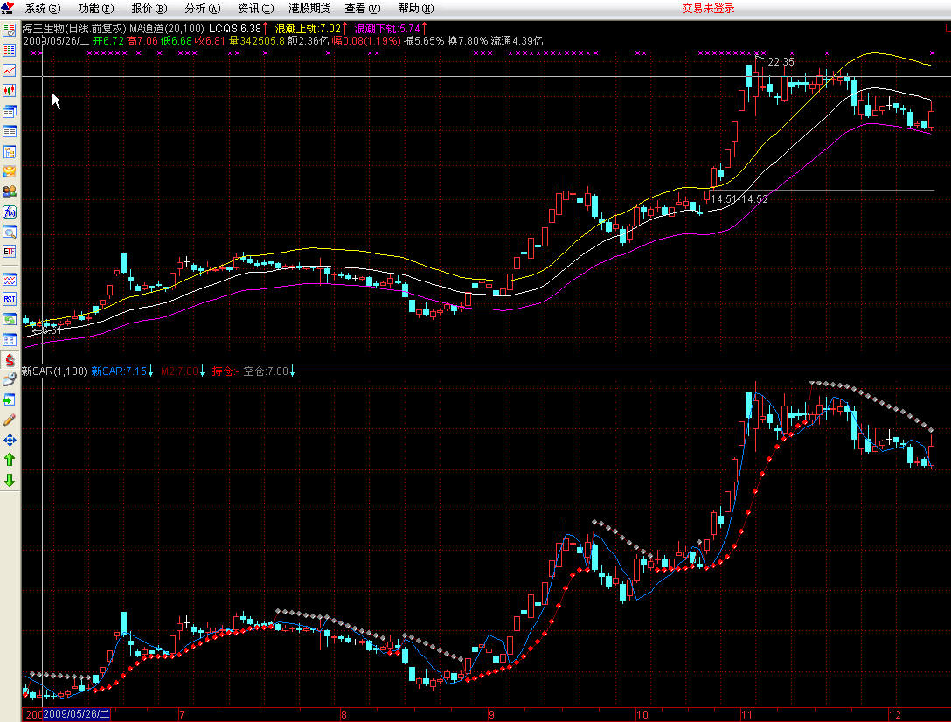Open the 系统(S) menu

click(43, 9)
